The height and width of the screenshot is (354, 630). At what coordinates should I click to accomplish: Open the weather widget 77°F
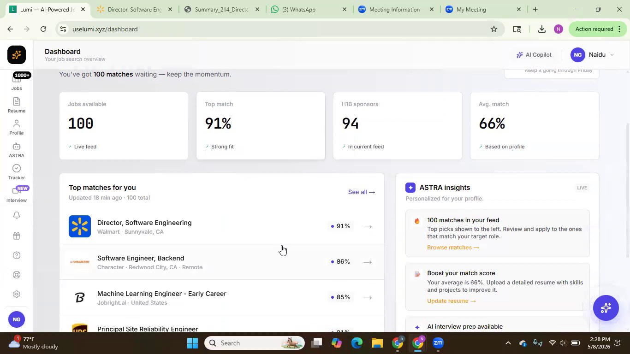[33, 342]
